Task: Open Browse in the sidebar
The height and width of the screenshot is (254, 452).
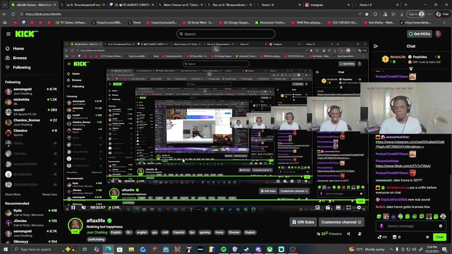Action: point(20,58)
